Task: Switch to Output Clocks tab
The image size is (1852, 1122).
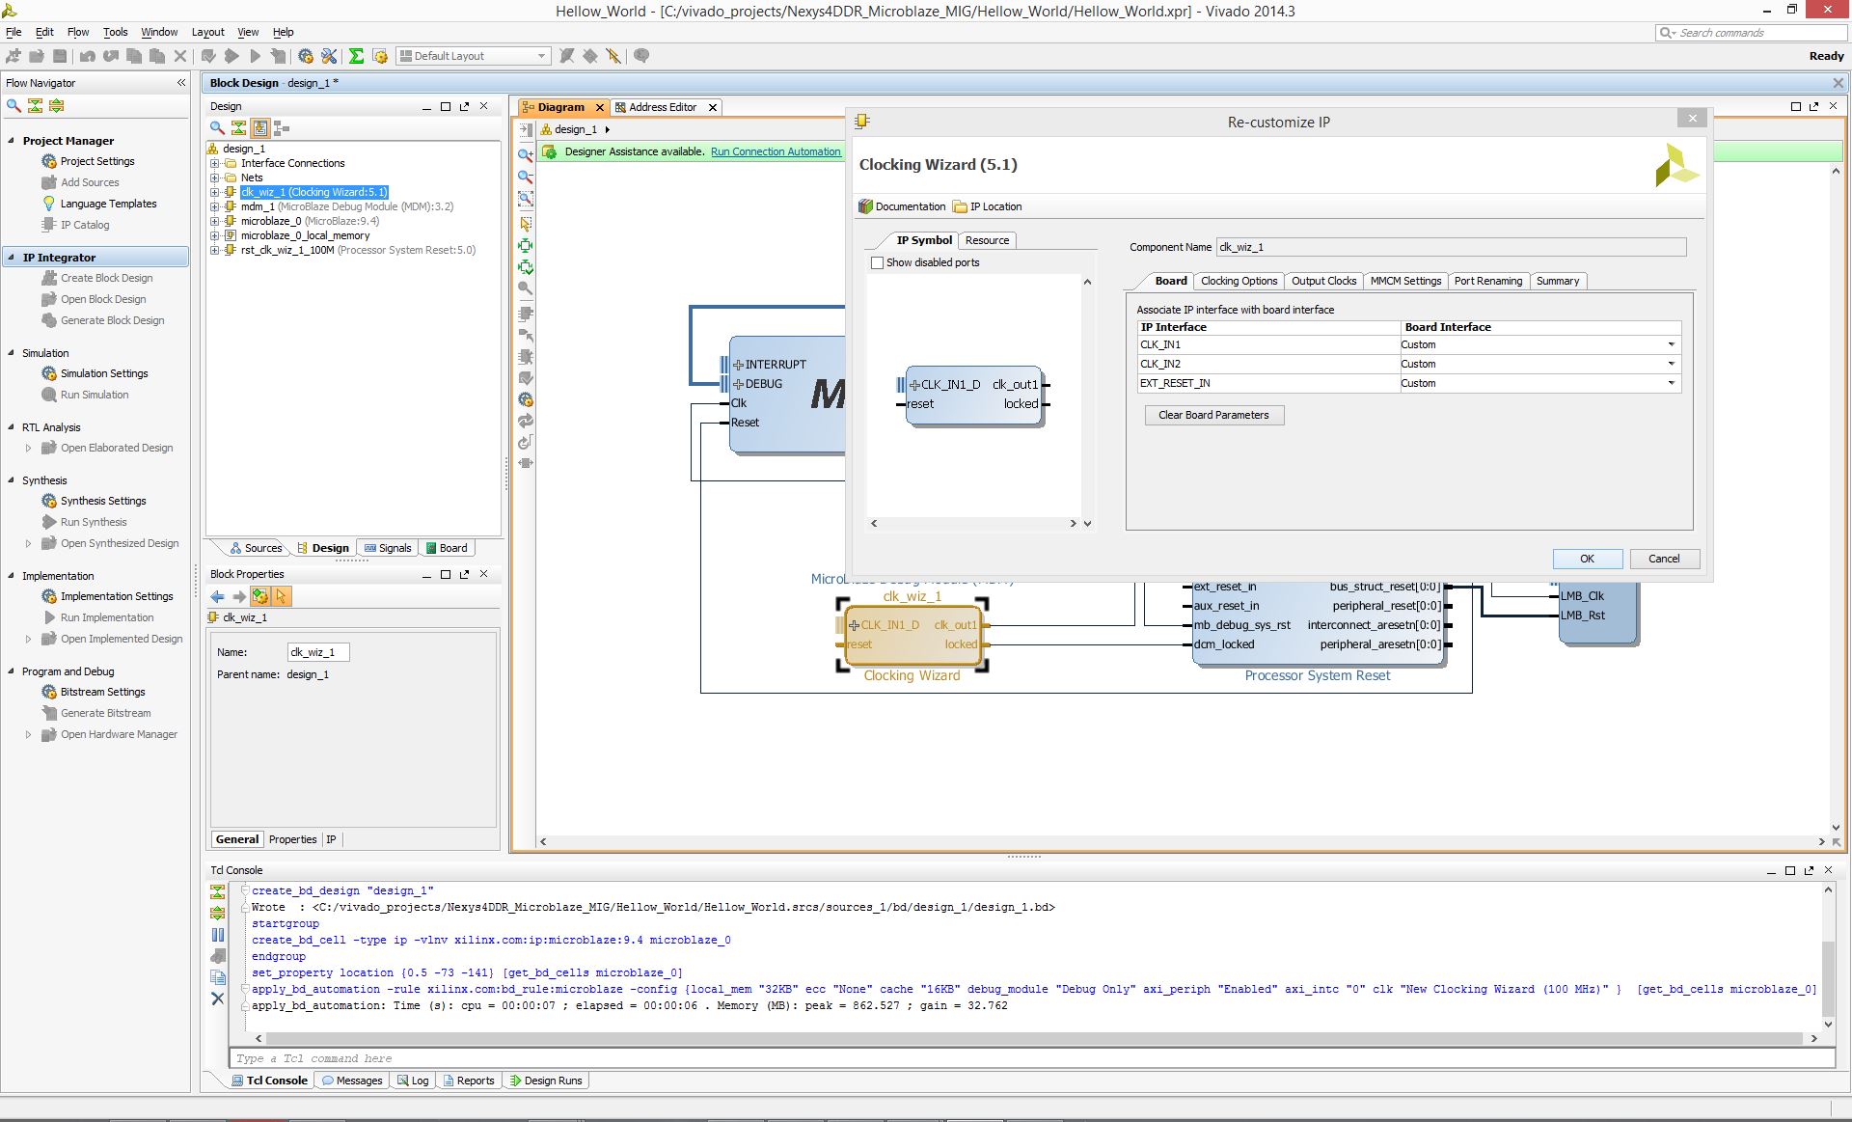Action: click(1323, 281)
